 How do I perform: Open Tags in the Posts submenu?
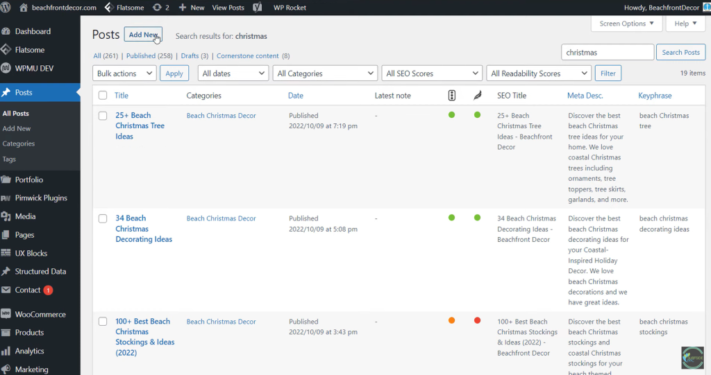(9, 159)
